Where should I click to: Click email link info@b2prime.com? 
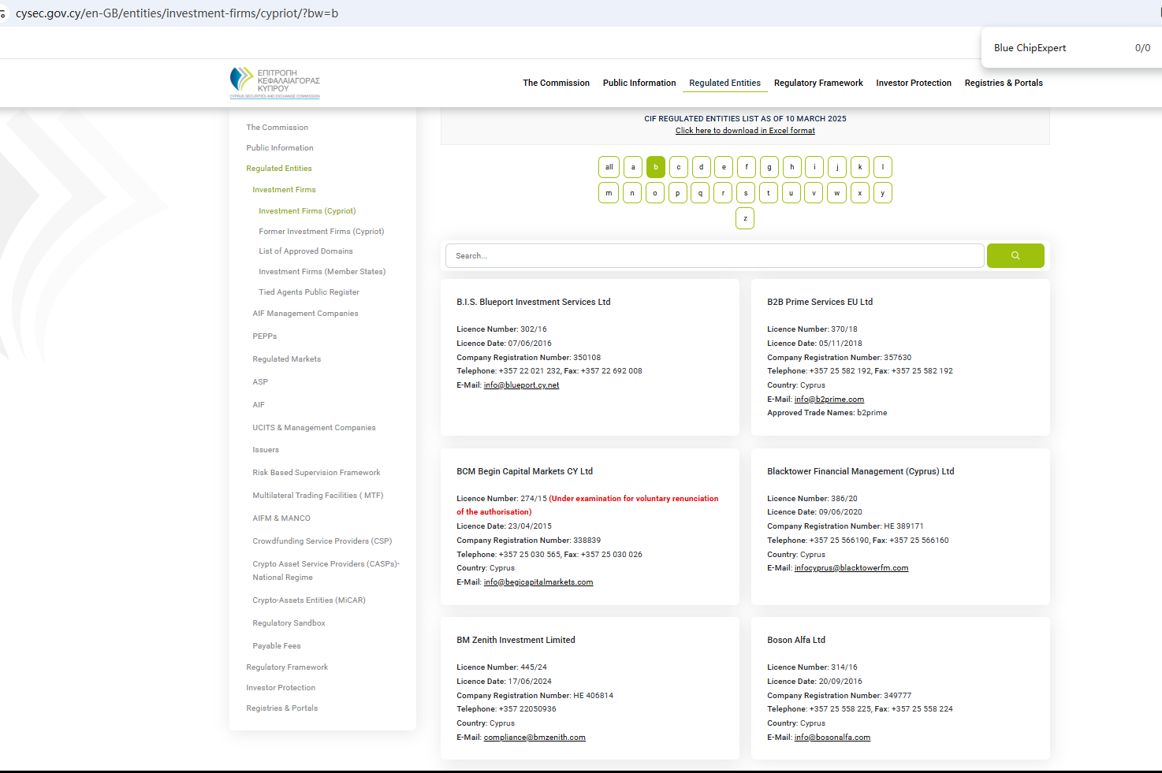(x=829, y=400)
